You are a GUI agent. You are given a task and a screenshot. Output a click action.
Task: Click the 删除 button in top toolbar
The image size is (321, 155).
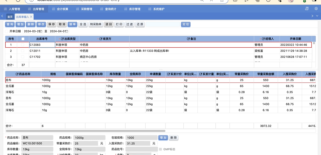pyautogui.click(x=31, y=24)
